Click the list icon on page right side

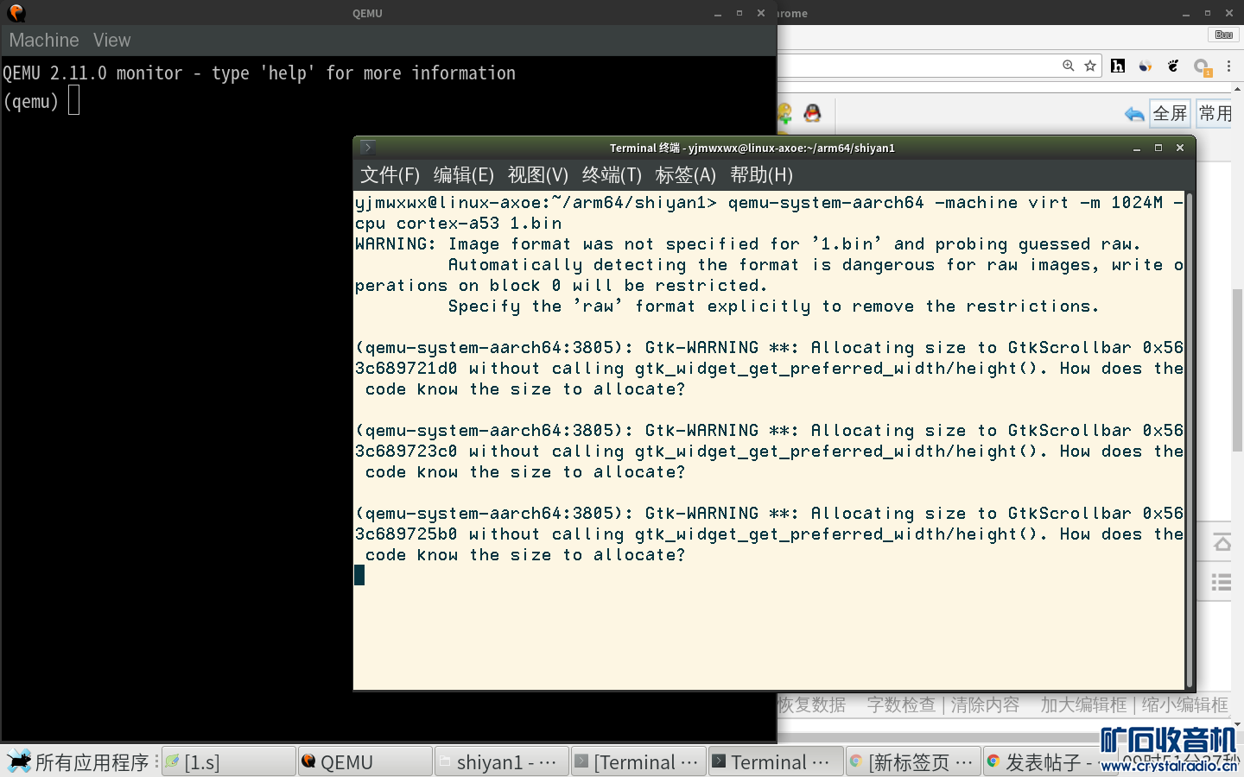click(1222, 583)
